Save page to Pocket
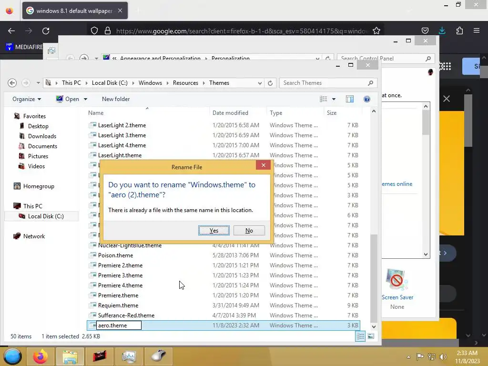Viewport: 488px width, 366px height. 425,30
